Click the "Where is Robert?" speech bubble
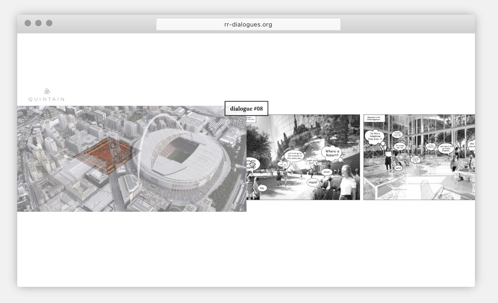The image size is (498, 303). 332,153
